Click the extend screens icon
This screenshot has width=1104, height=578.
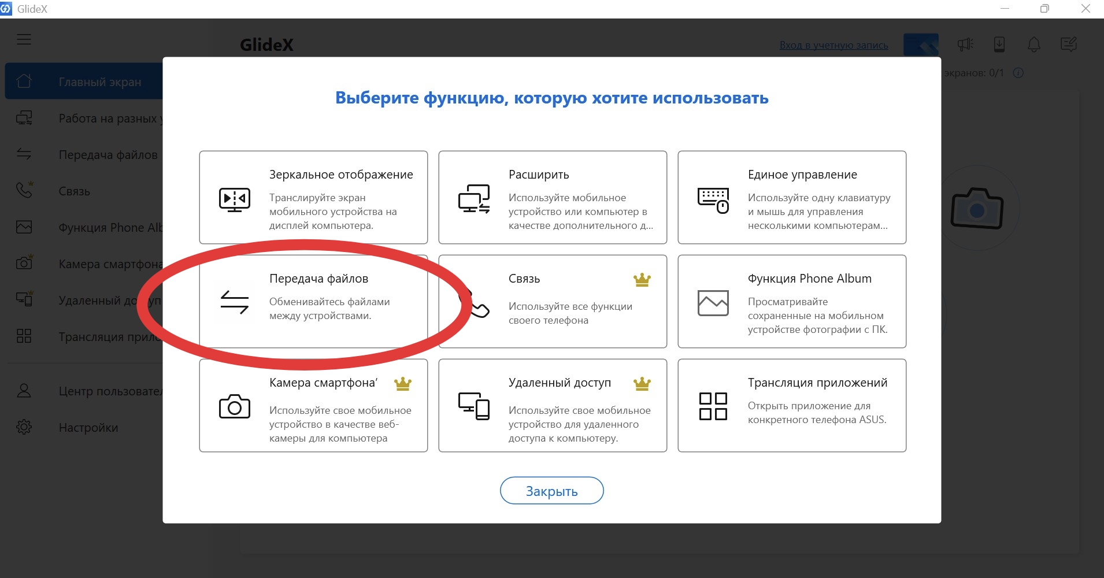pos(474,199)
